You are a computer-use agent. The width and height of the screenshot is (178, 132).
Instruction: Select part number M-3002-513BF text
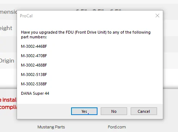click(x=34, y=74)
